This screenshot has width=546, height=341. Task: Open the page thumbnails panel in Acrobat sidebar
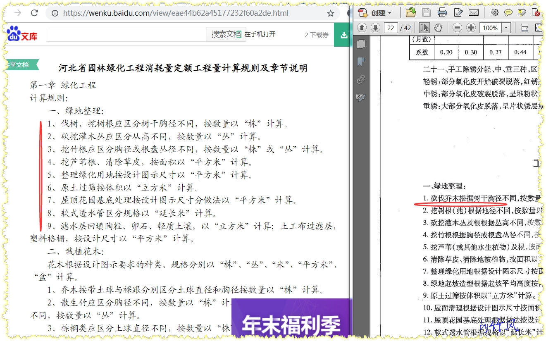[361, 44]
